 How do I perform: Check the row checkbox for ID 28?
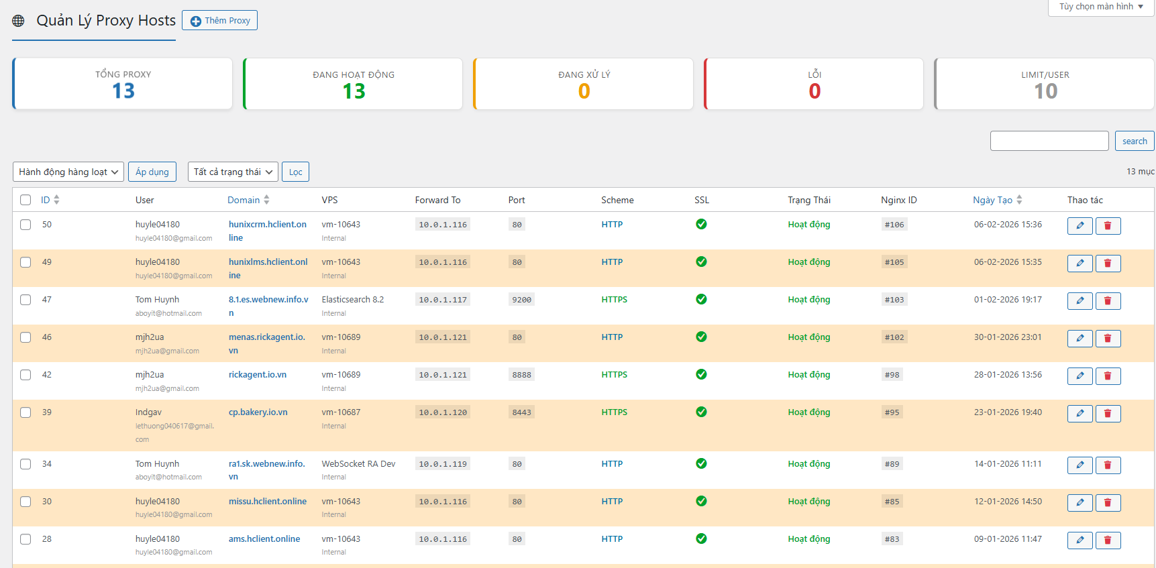coord(25,539)
